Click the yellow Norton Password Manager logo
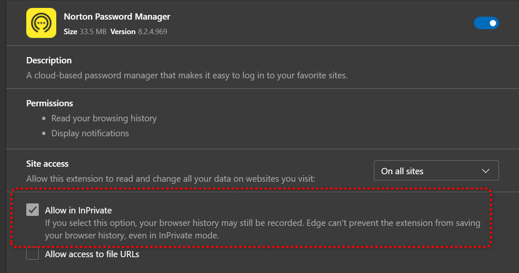 (x=41, y=23)
